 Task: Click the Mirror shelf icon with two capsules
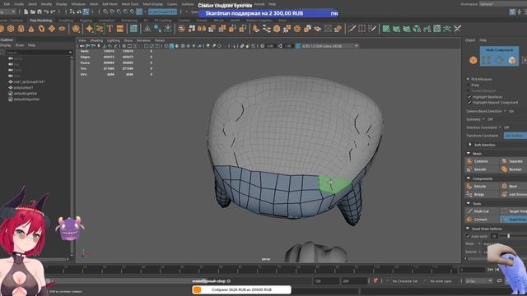(x=202, y=29)
